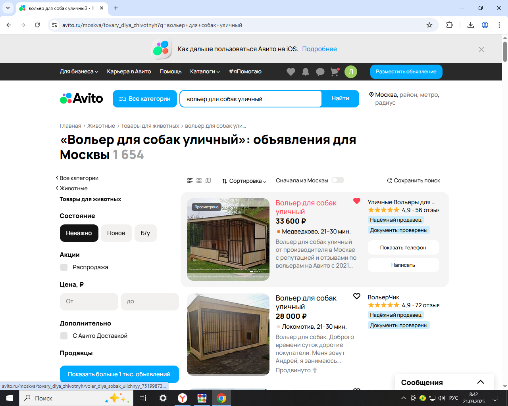Add 28 000 ₽ listing to favorites
Image resolution: width=508 pixels, height=406 pixels.
[357, 296]
